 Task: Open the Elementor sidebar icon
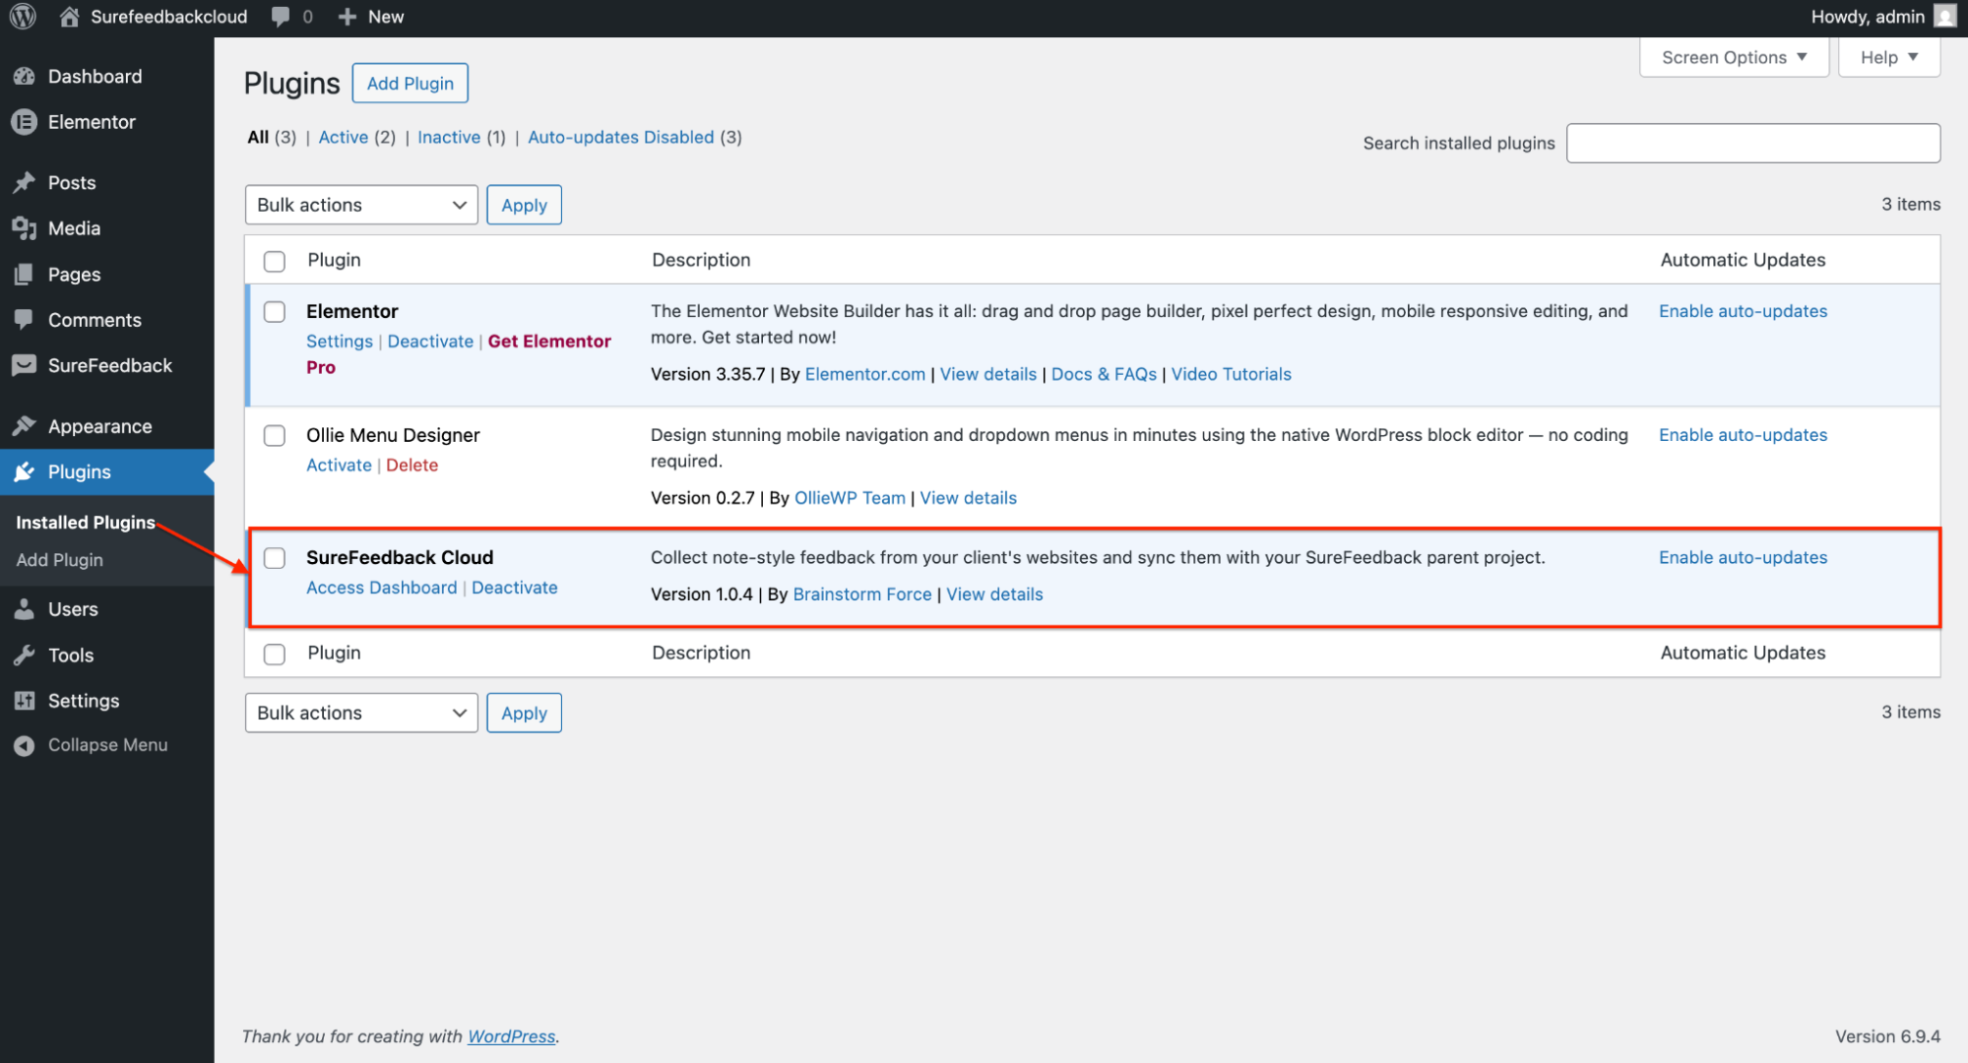tap(25, 122)
